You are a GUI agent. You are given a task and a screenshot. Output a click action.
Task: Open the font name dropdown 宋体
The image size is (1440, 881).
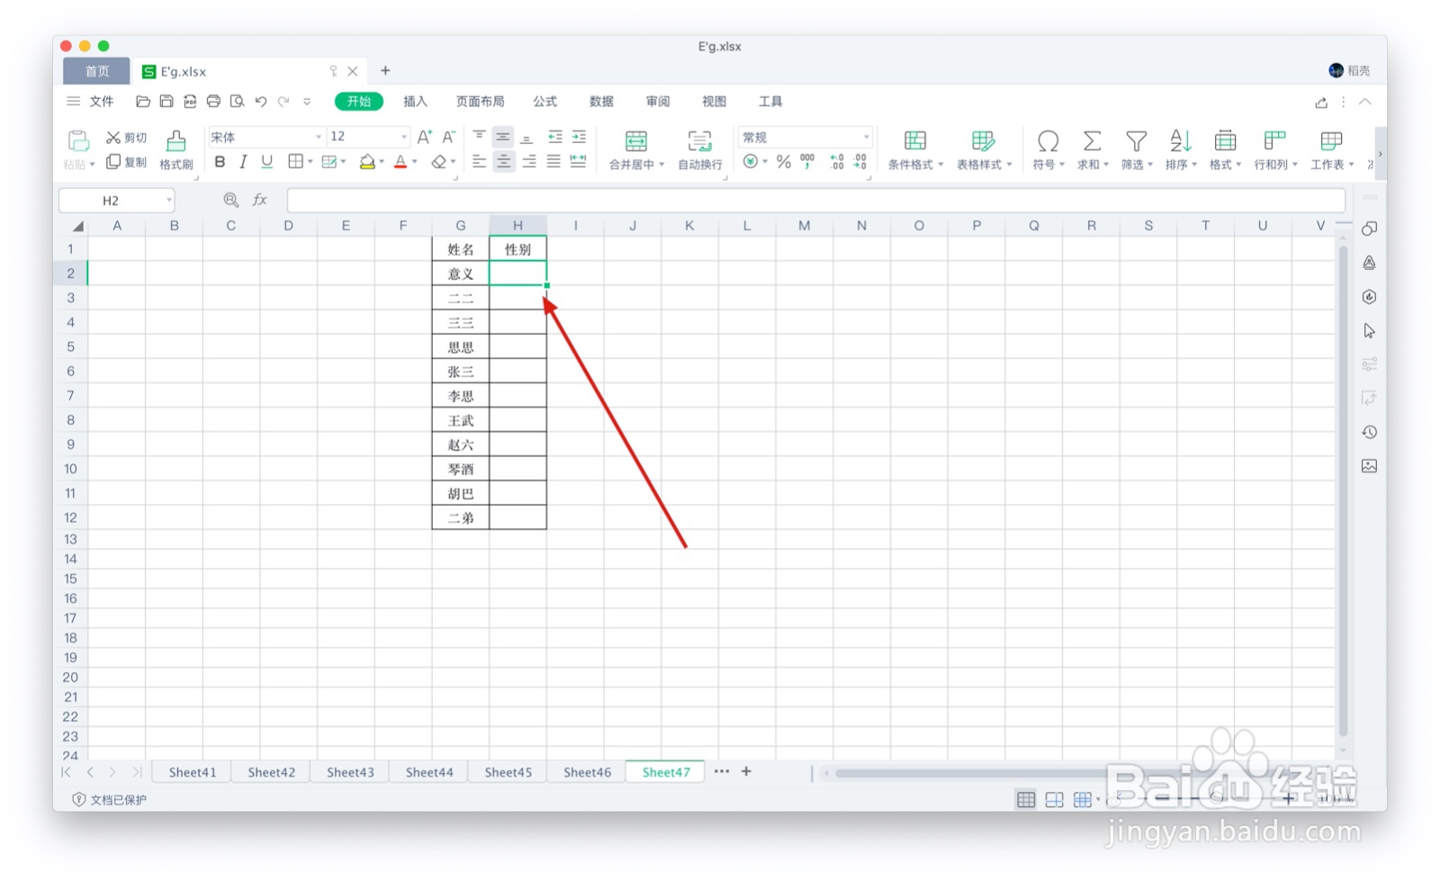tap(265, 137)
